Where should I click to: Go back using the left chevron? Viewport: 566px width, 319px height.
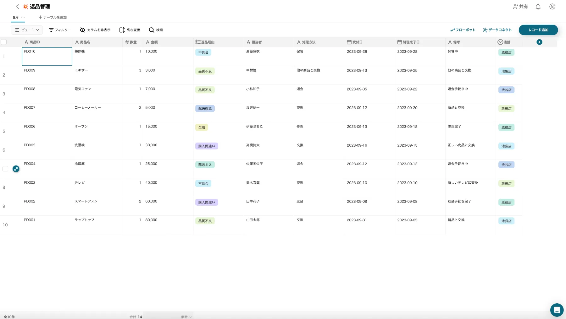[x=18, y=7]
